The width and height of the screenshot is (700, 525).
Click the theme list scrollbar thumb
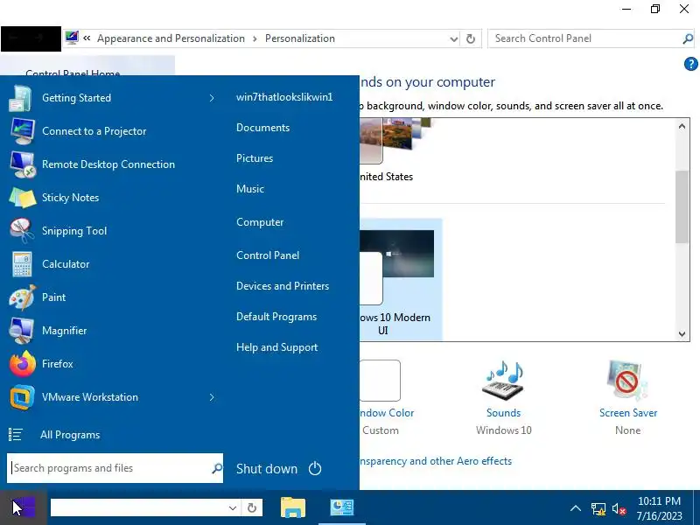pos(682,207)
